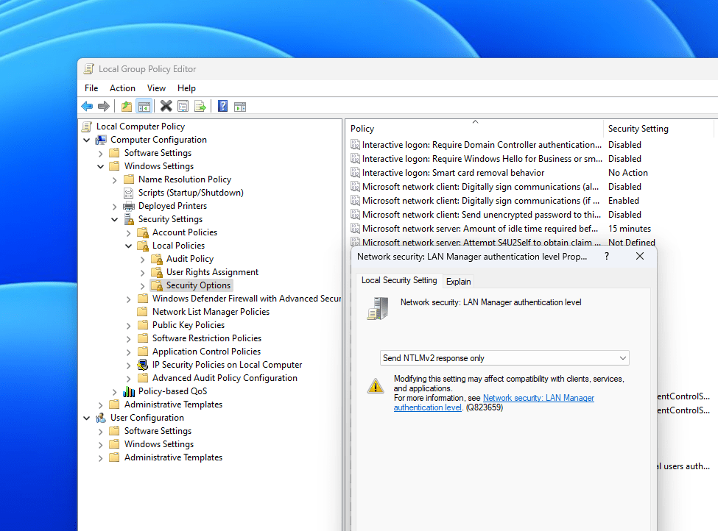718x531 pixels.
Task: Click the User Configuration icon
Action: pyautogui.click(x=101, y=418)
